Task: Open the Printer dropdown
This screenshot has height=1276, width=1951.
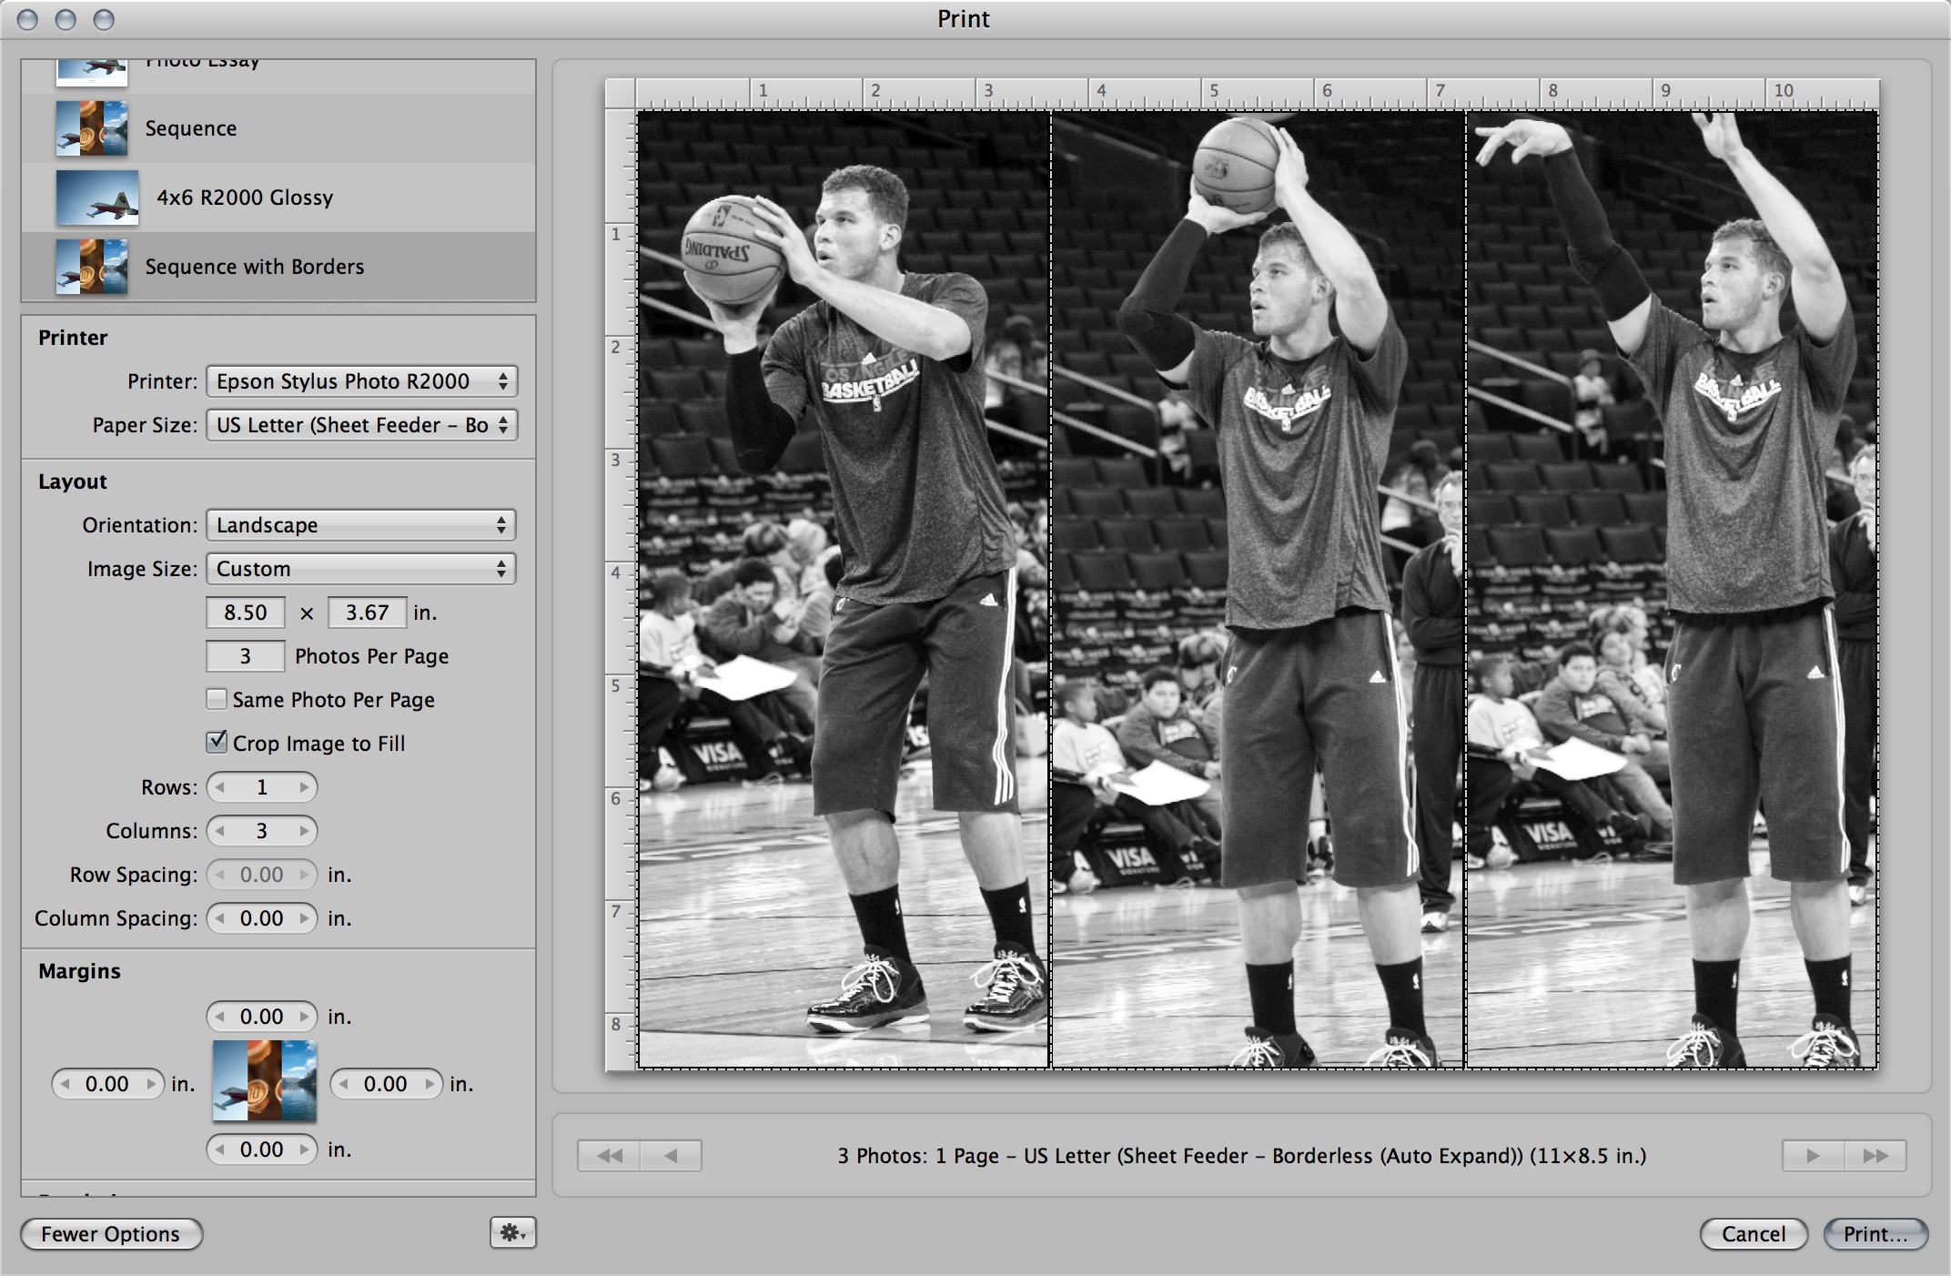Action: click(361, 381)
